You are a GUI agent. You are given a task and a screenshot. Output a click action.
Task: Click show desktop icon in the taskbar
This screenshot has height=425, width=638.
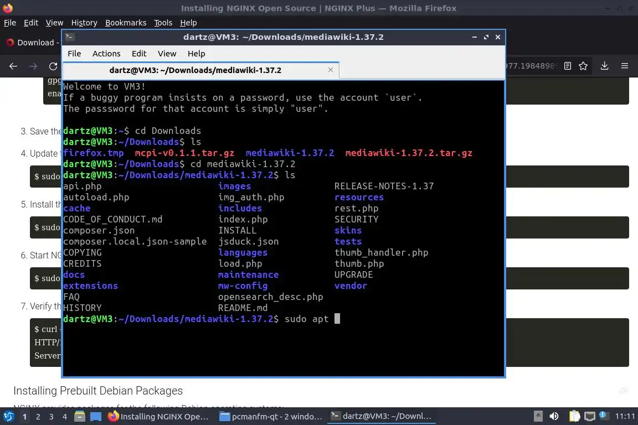click(x=96, y=417)
